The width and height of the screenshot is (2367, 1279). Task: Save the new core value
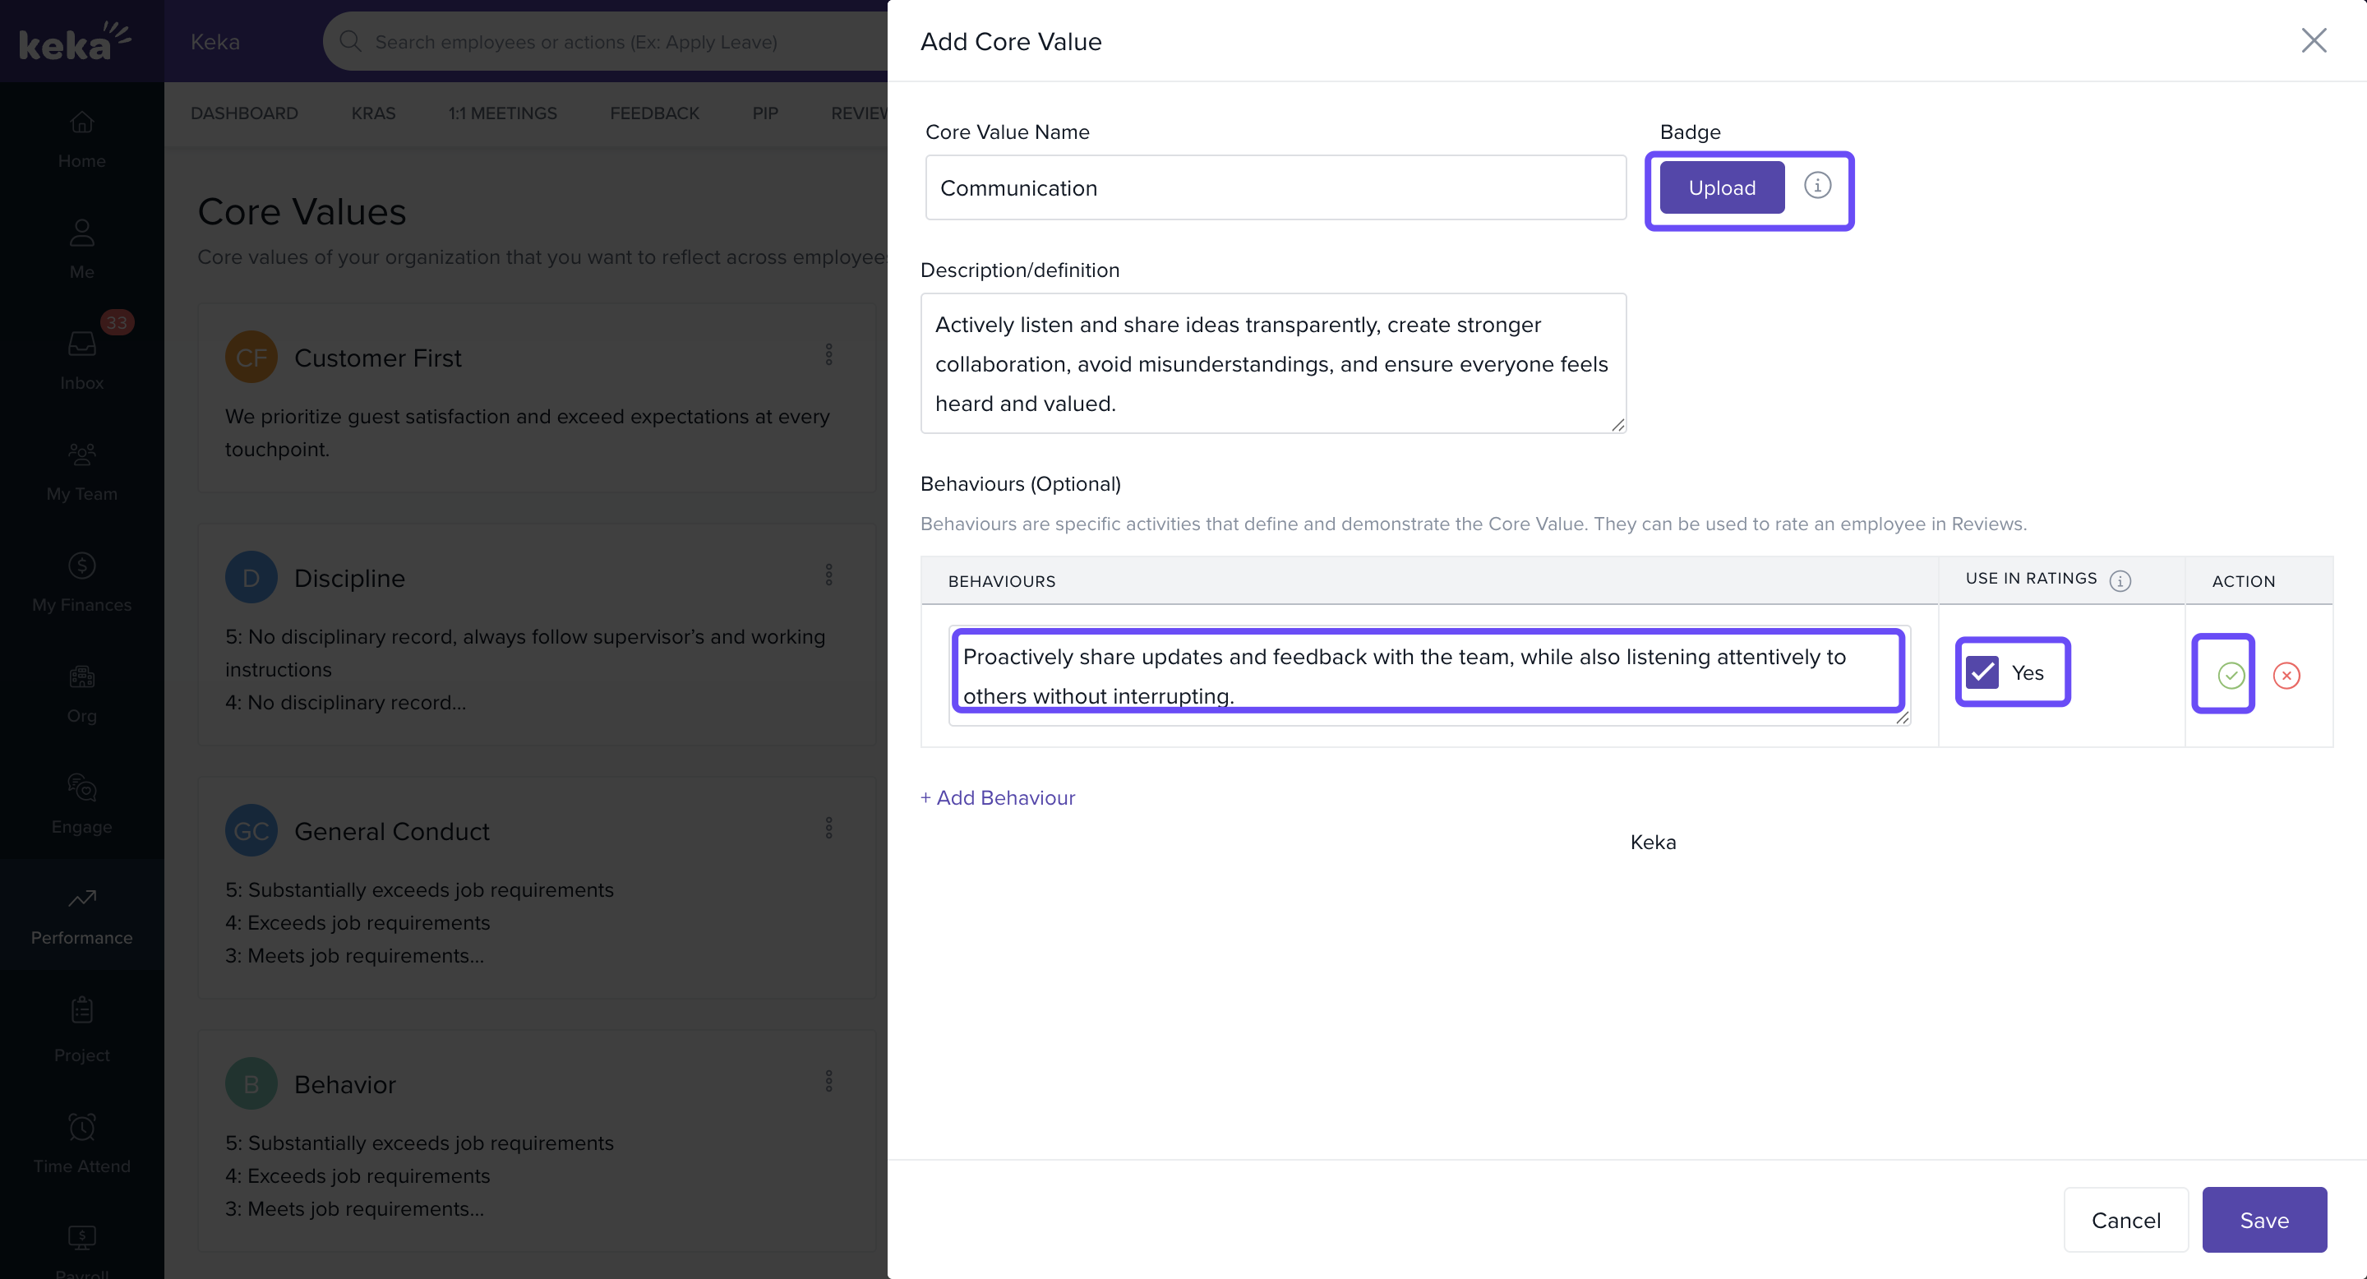click(2263, 1219)
